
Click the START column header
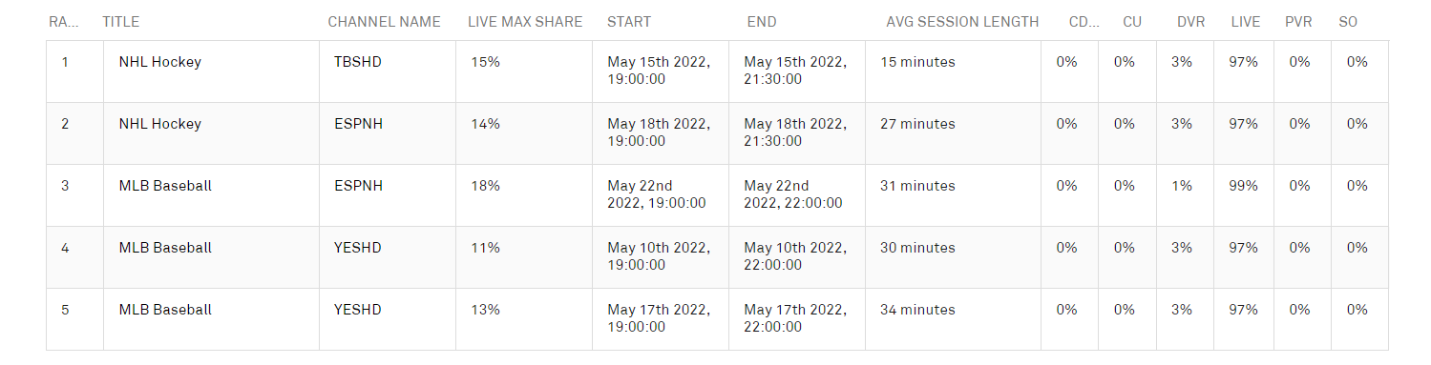629,22
